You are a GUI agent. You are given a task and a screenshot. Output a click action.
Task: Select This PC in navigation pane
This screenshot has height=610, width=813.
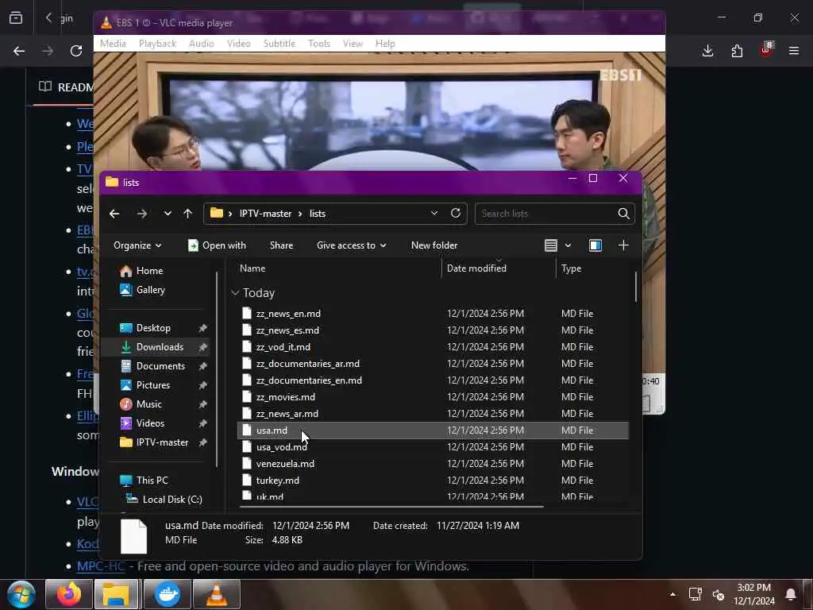144,481
